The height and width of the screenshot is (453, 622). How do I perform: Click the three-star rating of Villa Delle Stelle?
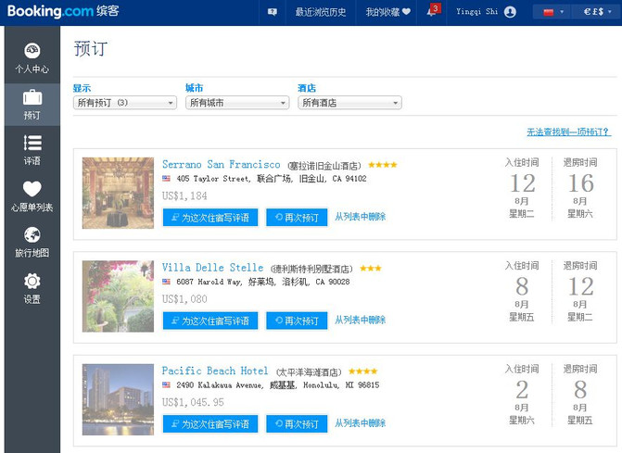[x=371, y=269]
